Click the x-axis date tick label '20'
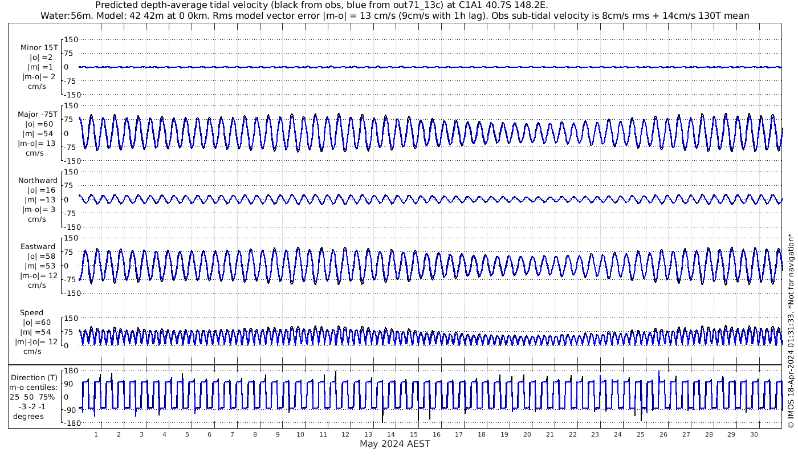798x456 pixels. click(527, 434)
